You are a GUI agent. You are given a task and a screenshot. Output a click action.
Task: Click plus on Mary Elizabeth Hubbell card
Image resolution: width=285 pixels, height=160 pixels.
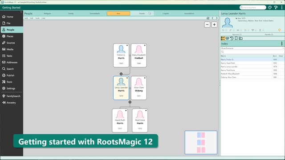coord(145,45)
